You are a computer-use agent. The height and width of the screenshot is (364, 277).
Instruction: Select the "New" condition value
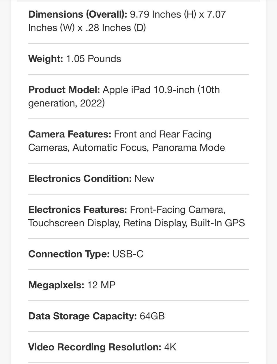[144, 178]
